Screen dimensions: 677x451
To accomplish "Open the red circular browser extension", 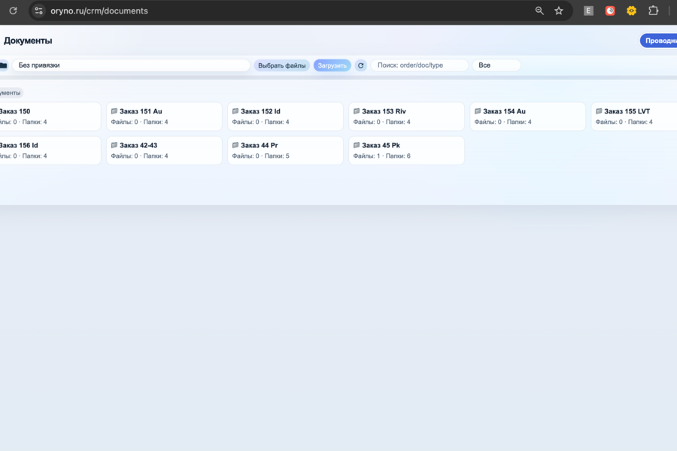I will click(x=609, y=11).
